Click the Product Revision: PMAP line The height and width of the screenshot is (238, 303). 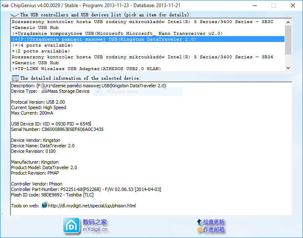(35, 173)
